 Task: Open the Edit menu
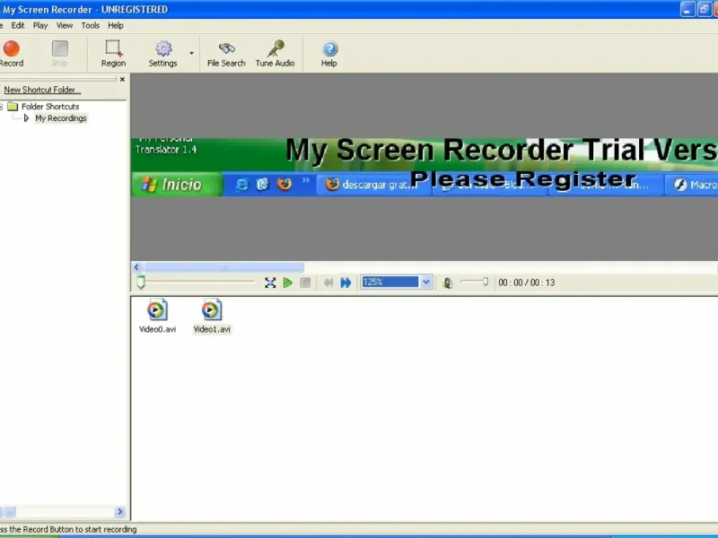click(x=18, y=26)
